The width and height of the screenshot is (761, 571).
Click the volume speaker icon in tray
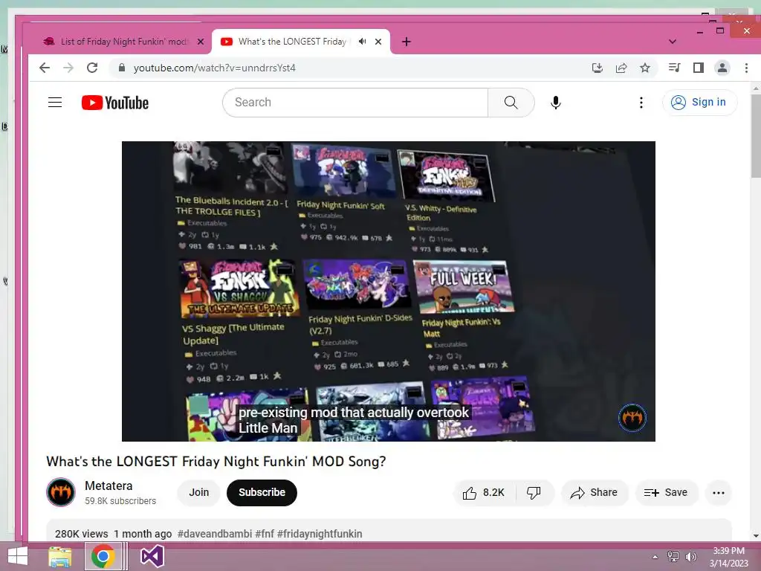pos(691,556)
